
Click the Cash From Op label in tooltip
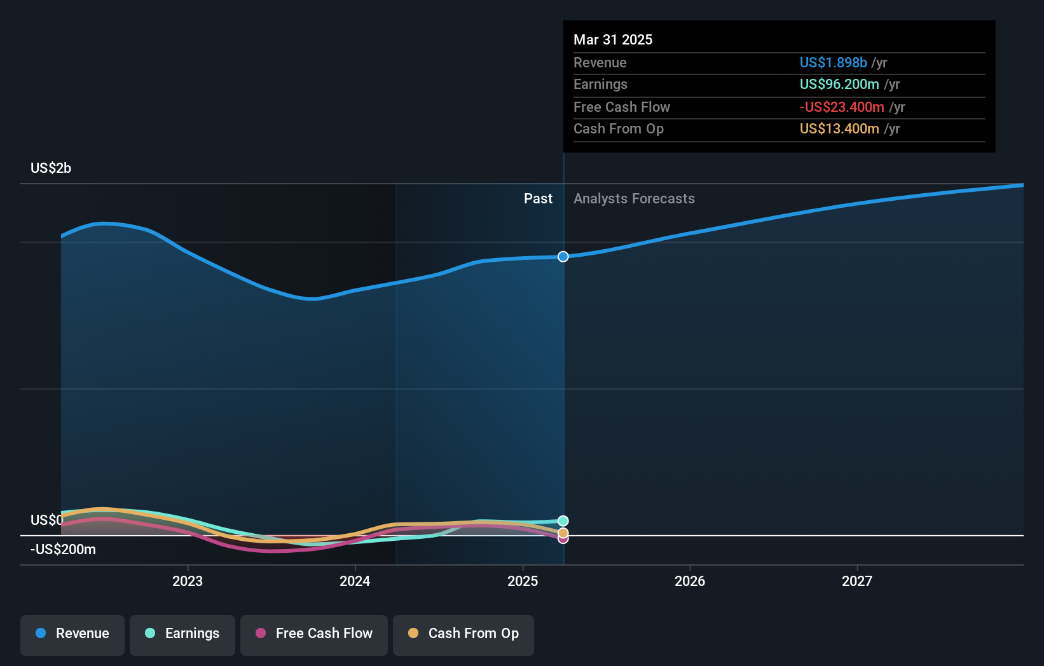click(x=619, y=128)
